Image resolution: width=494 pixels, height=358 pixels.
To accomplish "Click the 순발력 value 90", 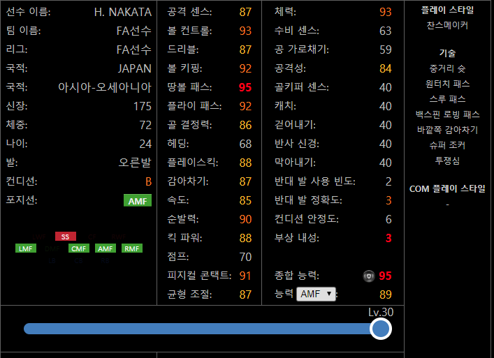I will pyautogui.click(x=245, y=219).
